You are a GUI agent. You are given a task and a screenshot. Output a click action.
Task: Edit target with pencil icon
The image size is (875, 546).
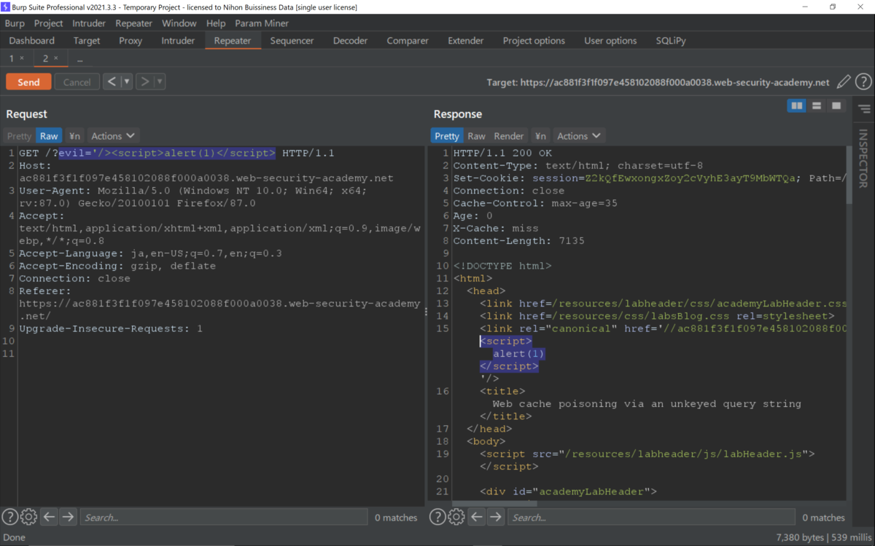[844, 82]
